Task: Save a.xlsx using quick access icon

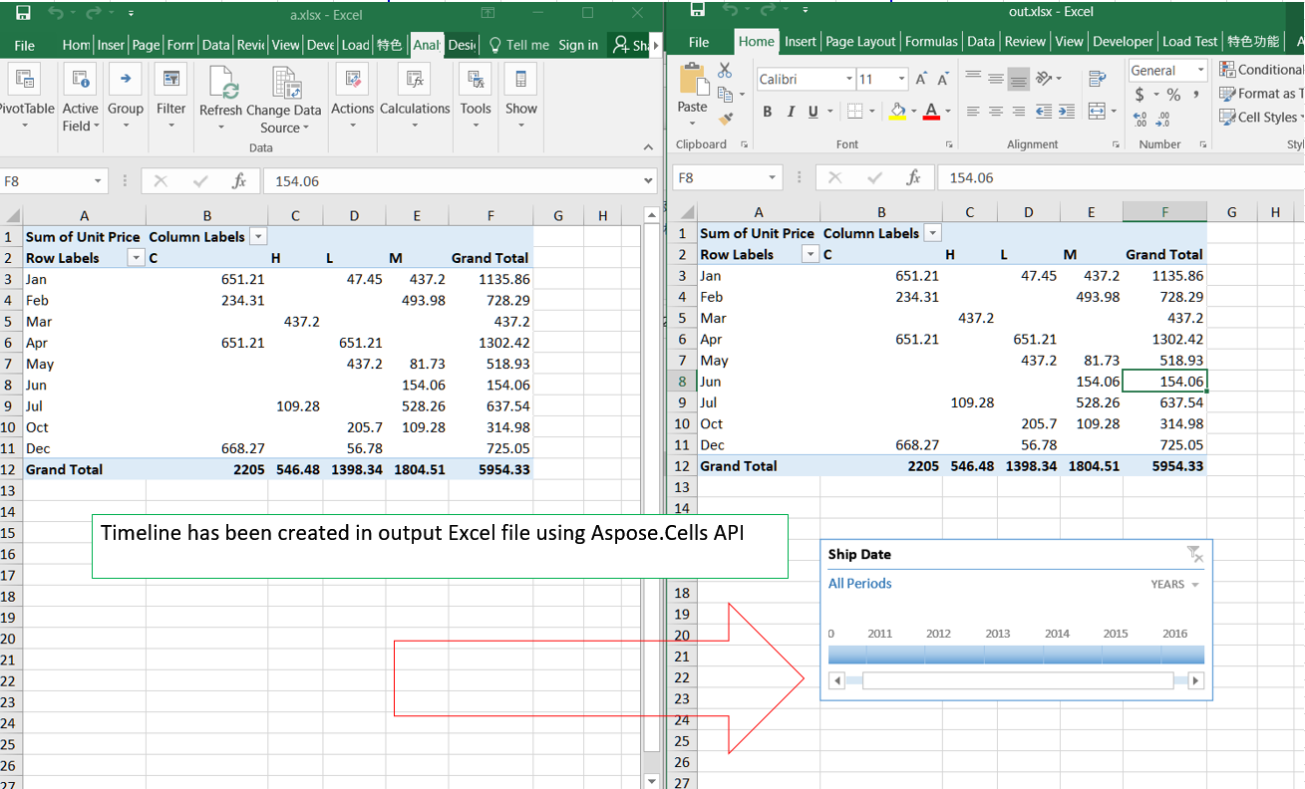Action: 23,13
